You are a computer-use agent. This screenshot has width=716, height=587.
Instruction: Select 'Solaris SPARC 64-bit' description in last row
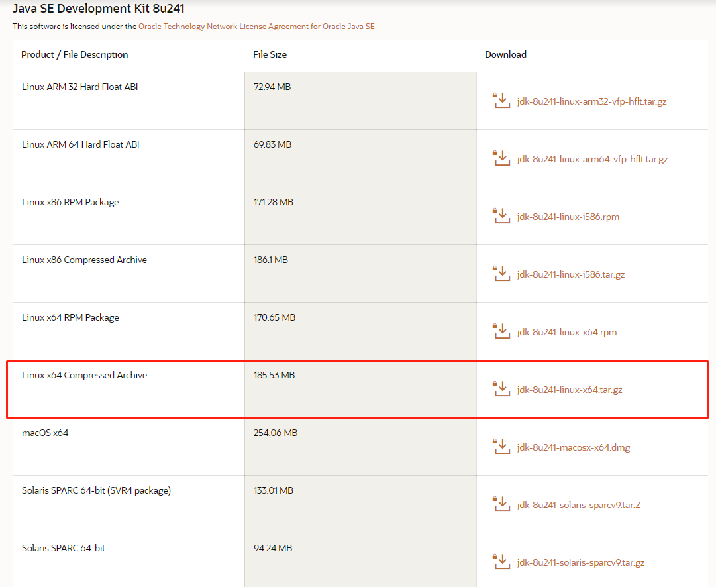click(64, 548)
